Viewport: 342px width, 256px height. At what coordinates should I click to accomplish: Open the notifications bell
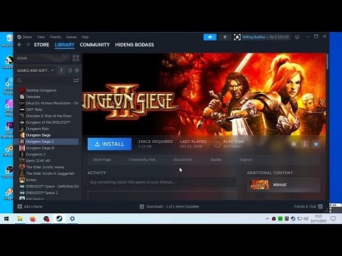[224, 37]
